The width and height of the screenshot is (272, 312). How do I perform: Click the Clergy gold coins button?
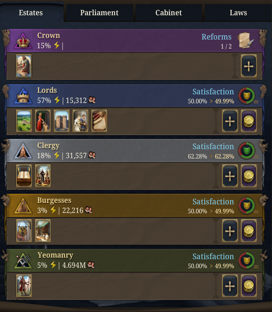249,176
